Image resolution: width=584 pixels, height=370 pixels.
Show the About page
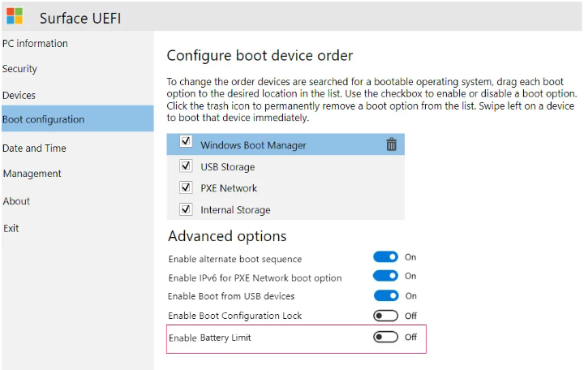[x=16, y=201]
